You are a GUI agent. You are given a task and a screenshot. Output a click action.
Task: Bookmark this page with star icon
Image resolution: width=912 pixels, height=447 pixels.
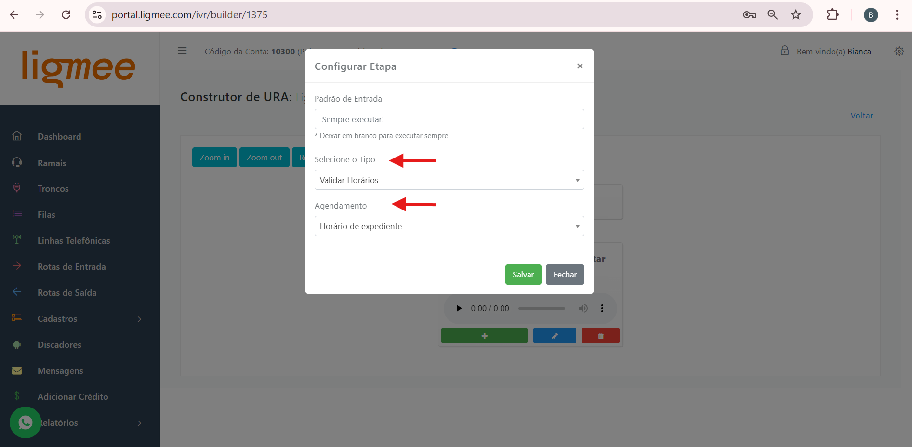click(x=796, y=15)
